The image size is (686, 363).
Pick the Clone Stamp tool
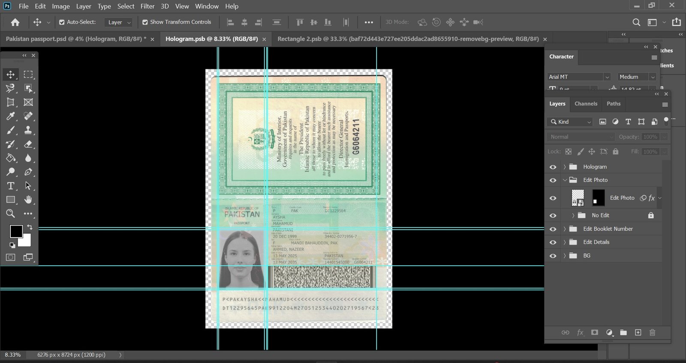(x=28, y=130)
